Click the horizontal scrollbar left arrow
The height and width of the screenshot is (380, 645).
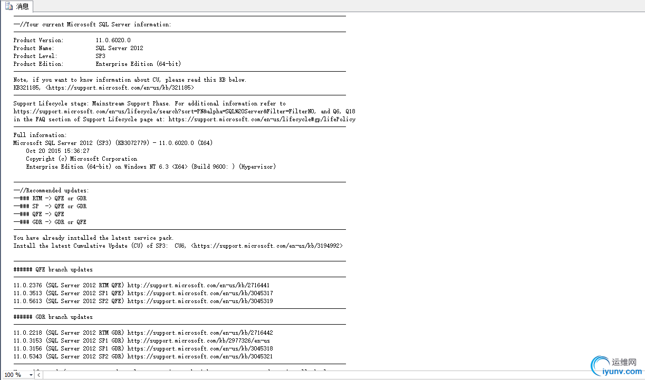point(40,375)
